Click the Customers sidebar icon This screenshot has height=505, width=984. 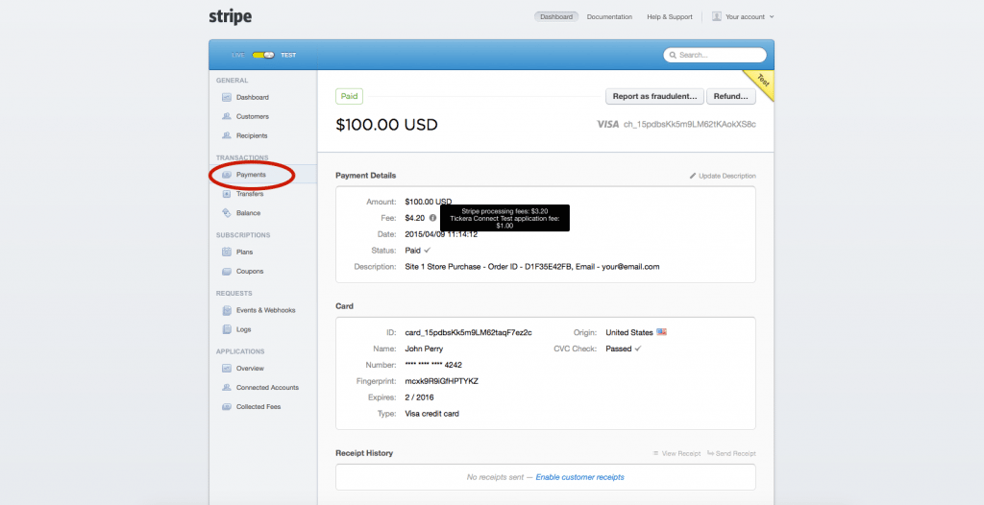coord(227,117)
